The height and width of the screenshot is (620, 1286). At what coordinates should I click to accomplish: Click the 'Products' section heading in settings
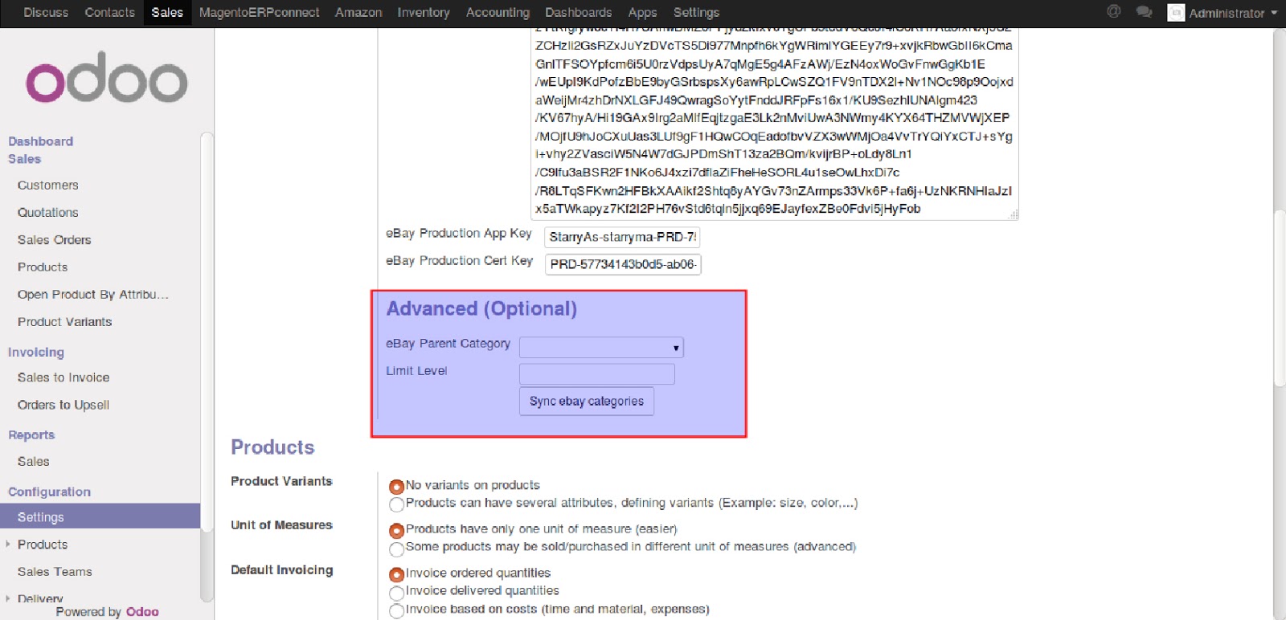pos(272,447)
